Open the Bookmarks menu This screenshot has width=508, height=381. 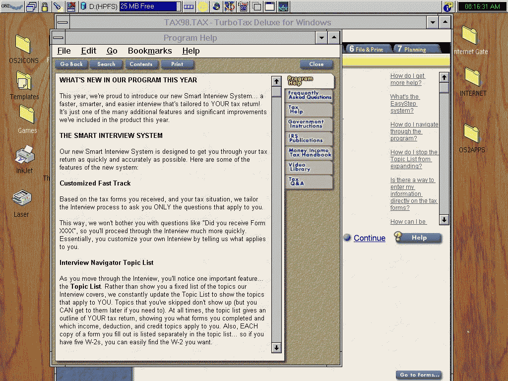point(150,51)
